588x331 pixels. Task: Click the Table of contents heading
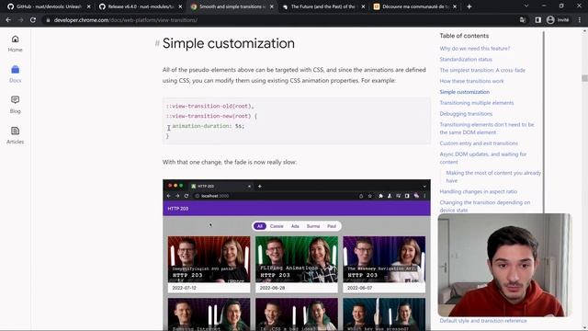(x=464, y=36)
